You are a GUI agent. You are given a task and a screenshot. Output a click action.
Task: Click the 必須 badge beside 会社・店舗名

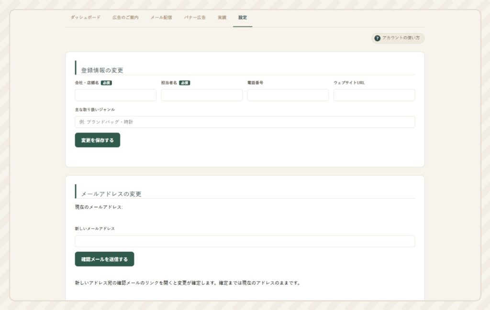coord(106,83)
